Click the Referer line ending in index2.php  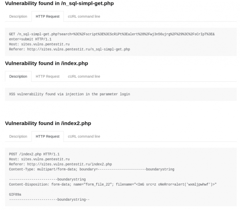click(60, 164)
